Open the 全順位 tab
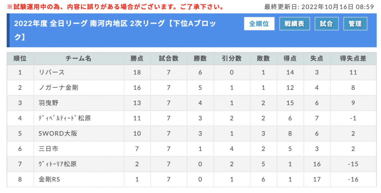 point(259,24)
